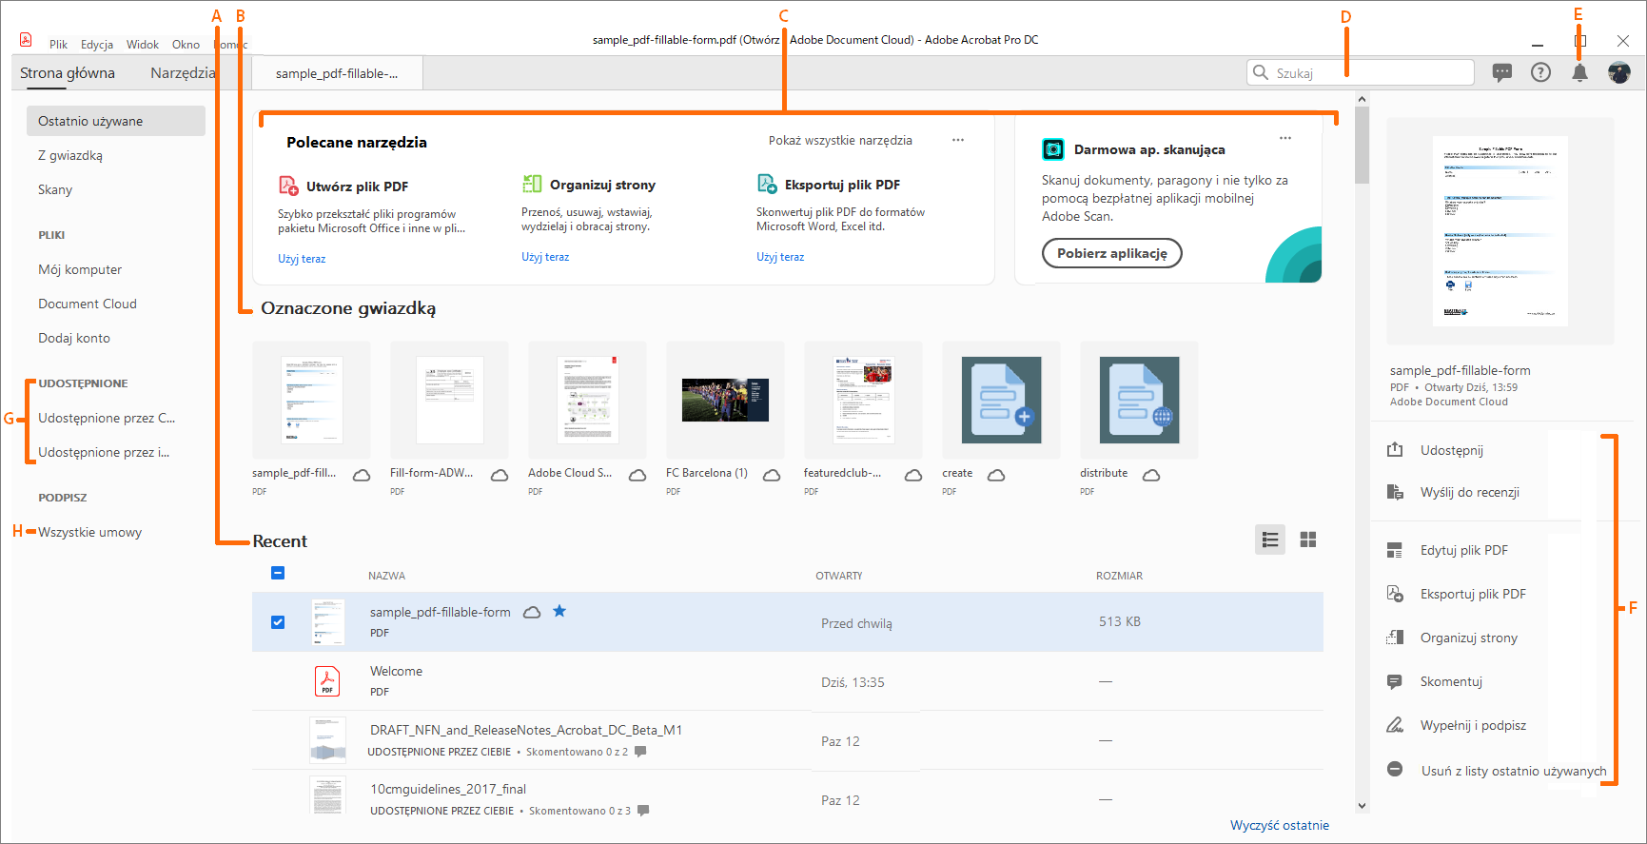Click the Wypełnij i podpisz pen icon

point(1395,725)
